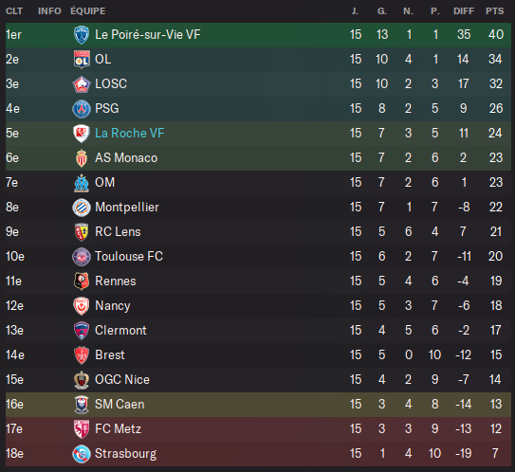
Task: Sort table by DIFF column header
Action: click(464, 11)
